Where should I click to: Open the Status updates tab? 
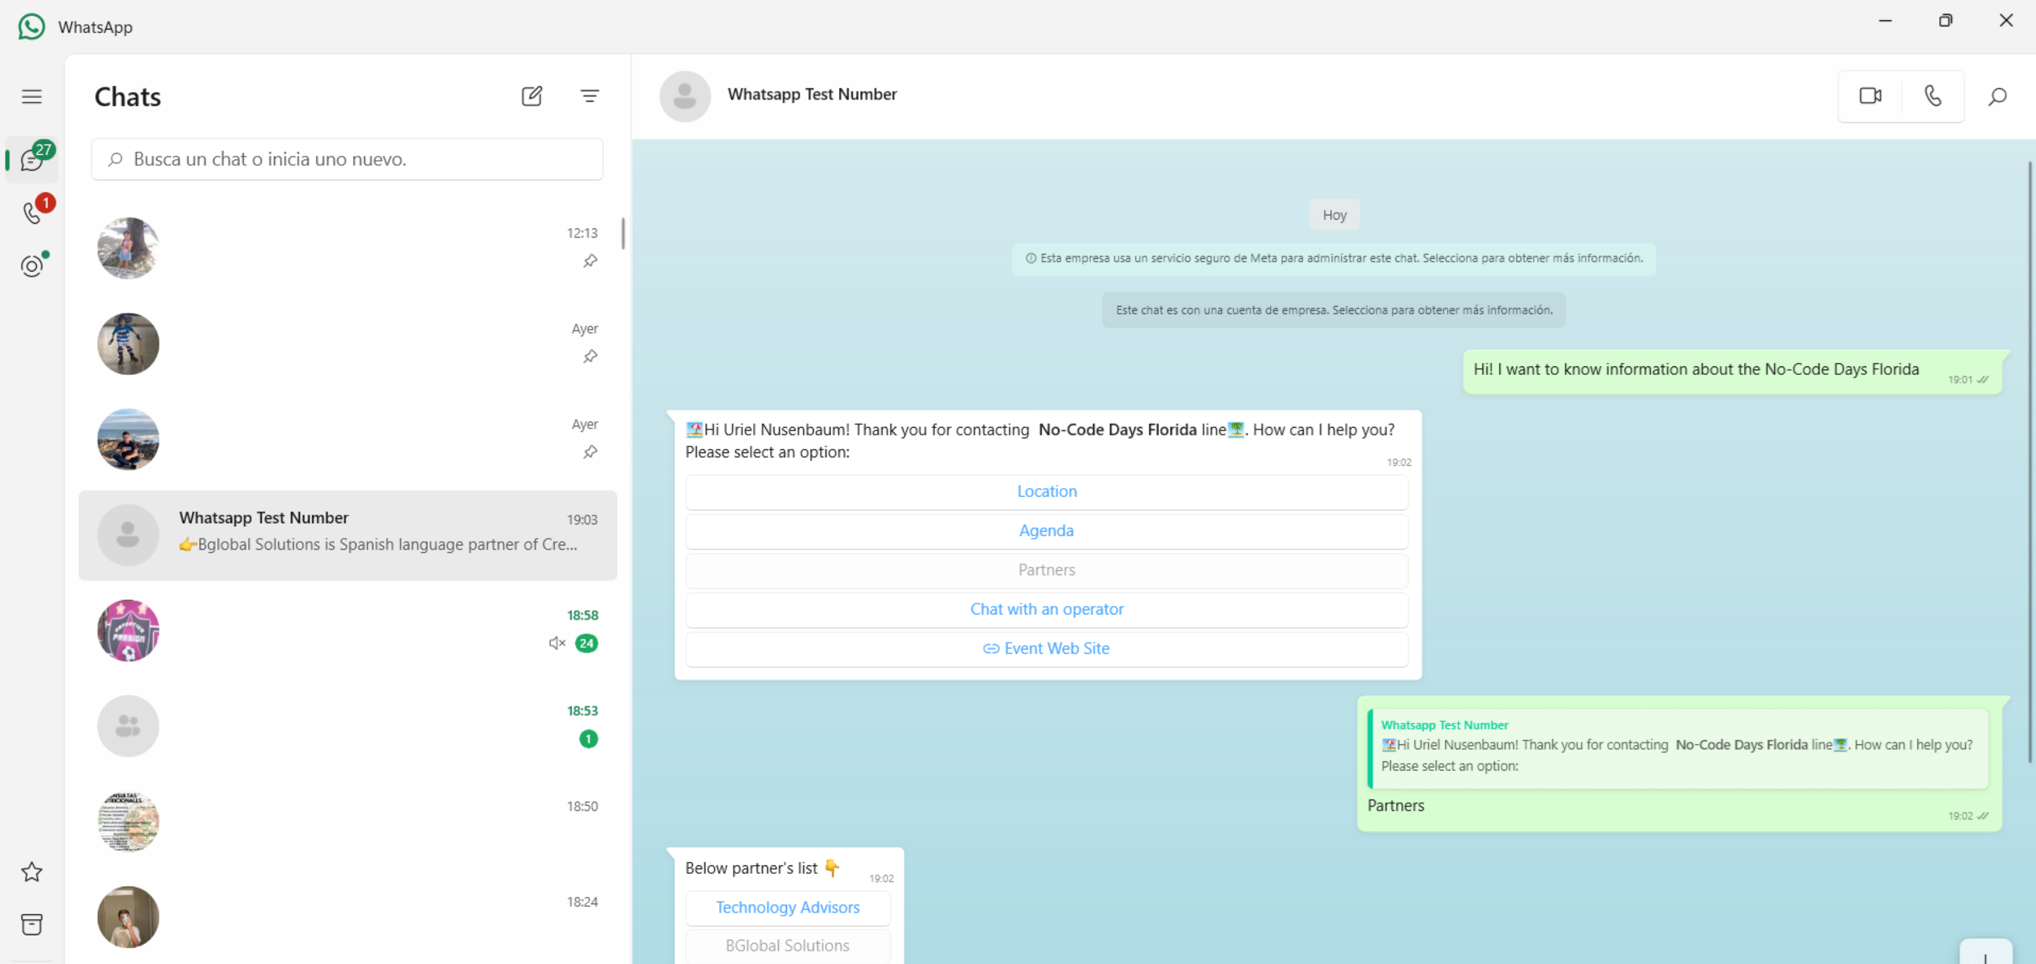click(x=31, y=265)
